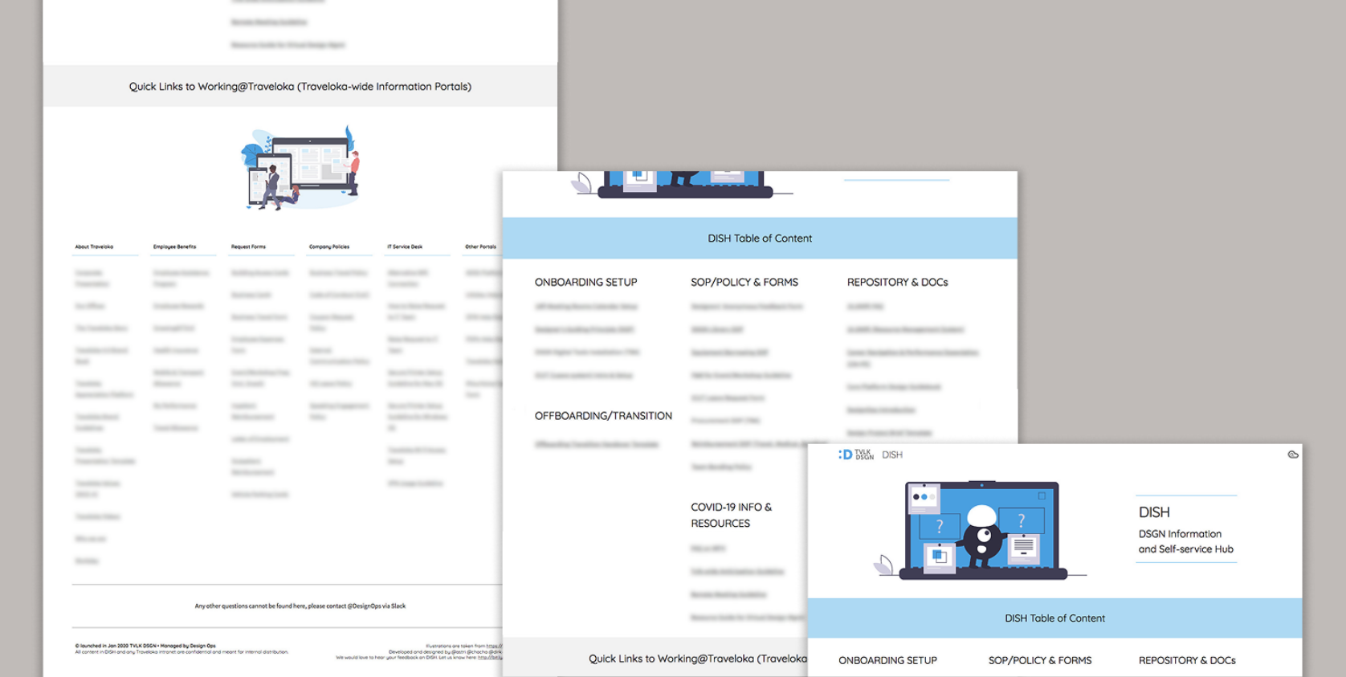Open REPOSITORY & DOCs heading on the middle page
The image size is (1346, 677).
[897, 282]
